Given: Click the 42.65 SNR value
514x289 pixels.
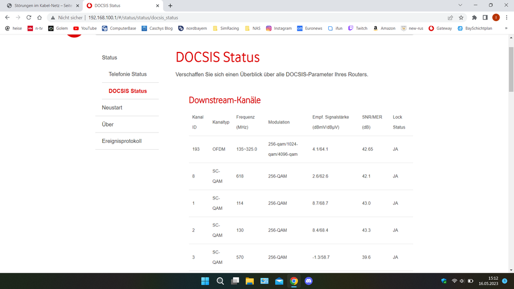Looking at the screenshot, I should pyautogui.click(x=367, y=149).
